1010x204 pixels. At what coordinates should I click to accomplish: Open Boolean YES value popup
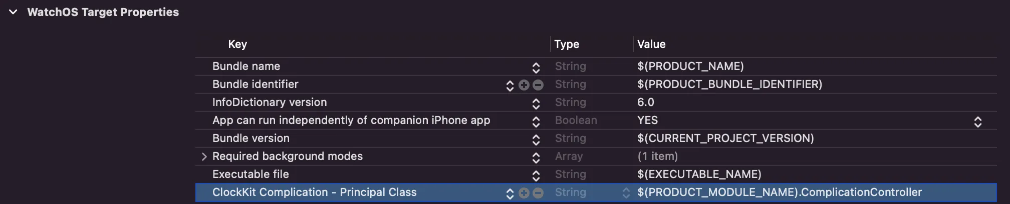point(977,121)
